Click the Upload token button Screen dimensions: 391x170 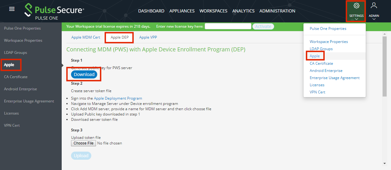click(x=81, y=156)
